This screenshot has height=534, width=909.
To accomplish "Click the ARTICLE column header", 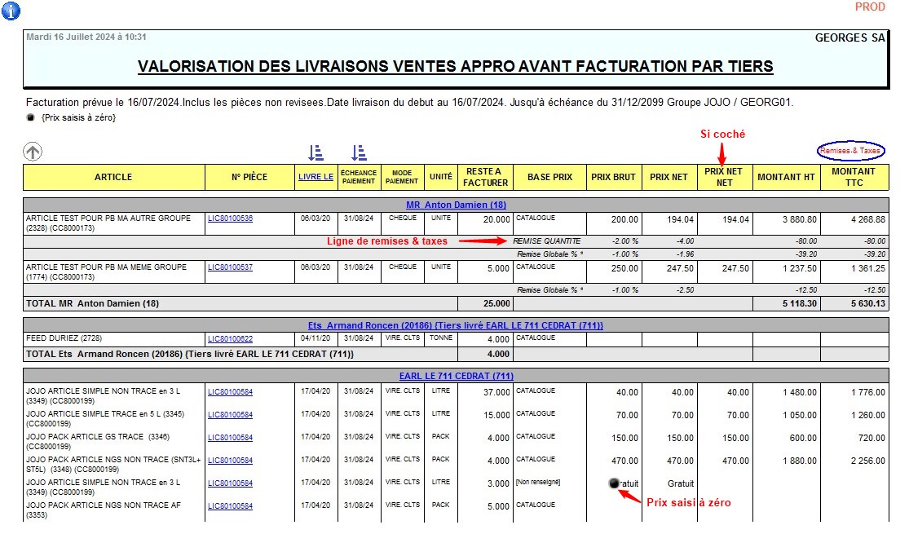I will pos(113,177).
